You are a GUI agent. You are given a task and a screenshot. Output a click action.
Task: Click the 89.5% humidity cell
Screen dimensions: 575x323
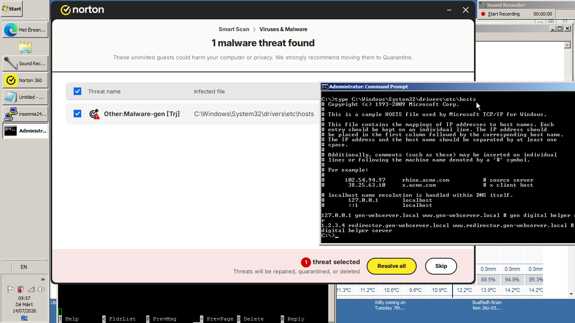pos(488,279)
